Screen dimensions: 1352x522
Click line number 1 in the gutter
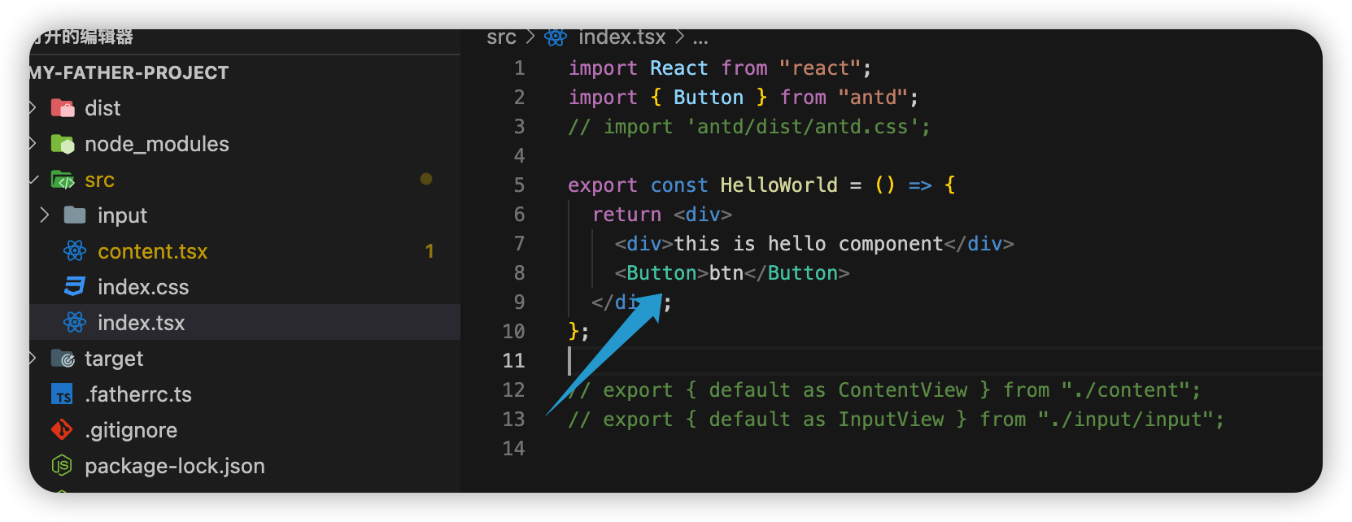coord(519,68)
